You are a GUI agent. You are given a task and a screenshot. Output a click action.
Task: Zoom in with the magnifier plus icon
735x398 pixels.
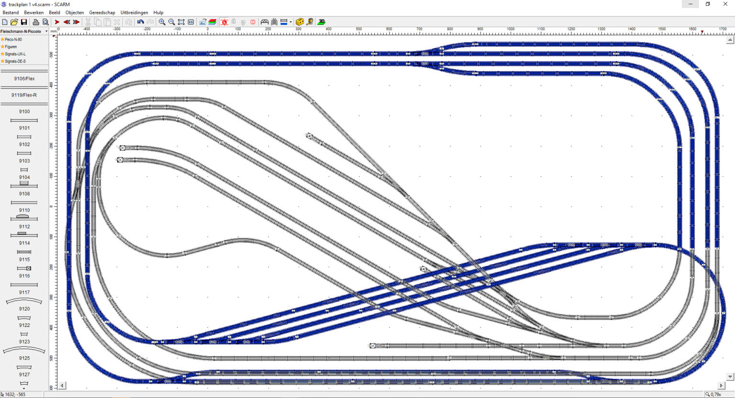(162, 22)
